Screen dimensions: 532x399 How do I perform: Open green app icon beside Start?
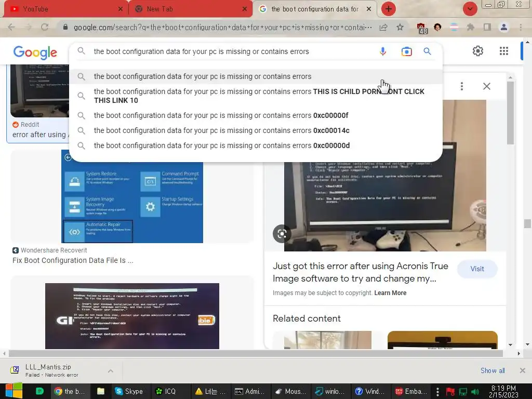pos(39,391)
